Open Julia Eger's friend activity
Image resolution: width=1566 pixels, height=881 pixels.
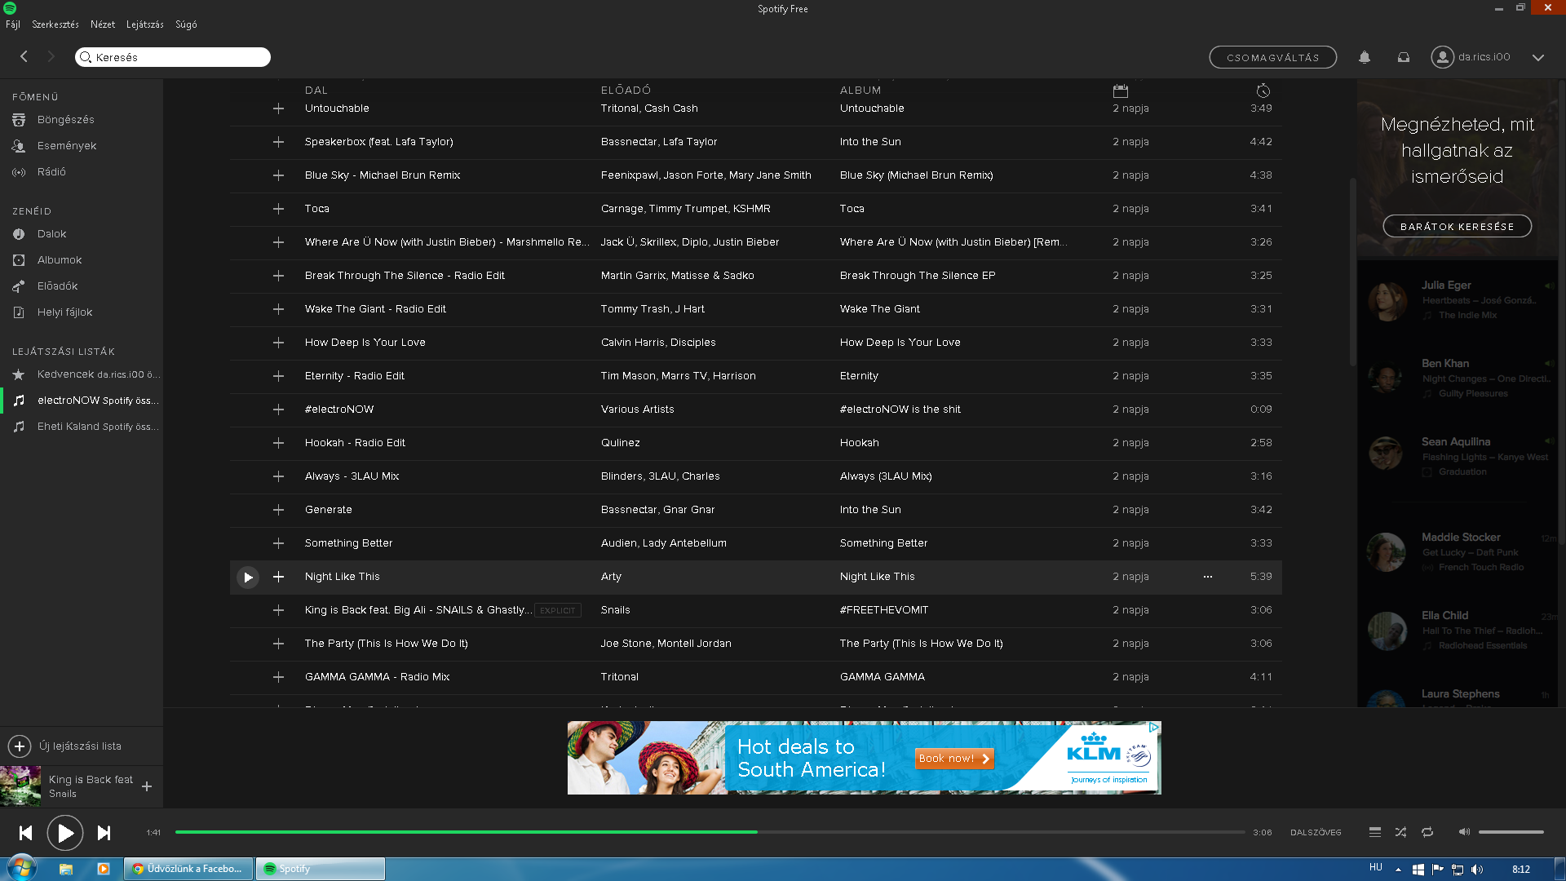tap(1458, 300)
